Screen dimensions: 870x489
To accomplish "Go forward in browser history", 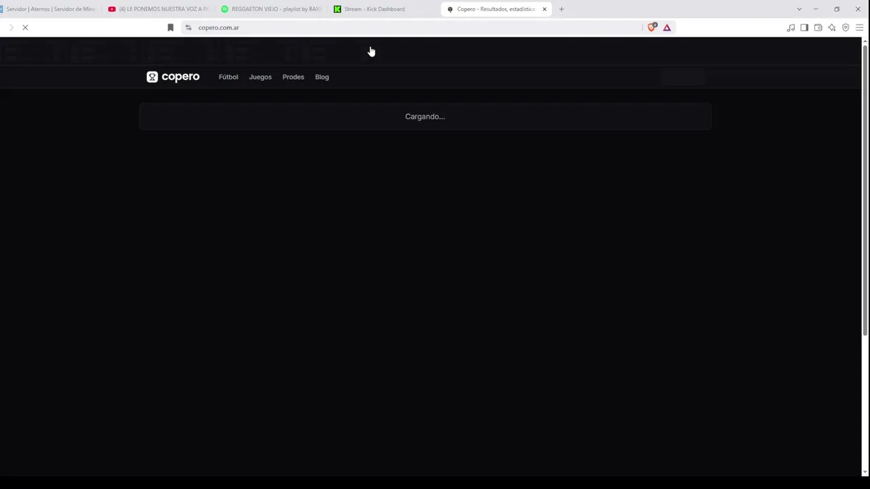I will point(11,28).
